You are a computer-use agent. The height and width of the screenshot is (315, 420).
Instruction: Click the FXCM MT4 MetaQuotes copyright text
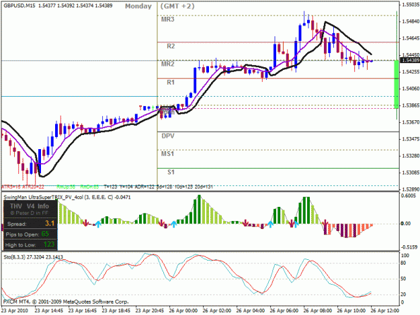pyautogui.click(x=66, y=302)
